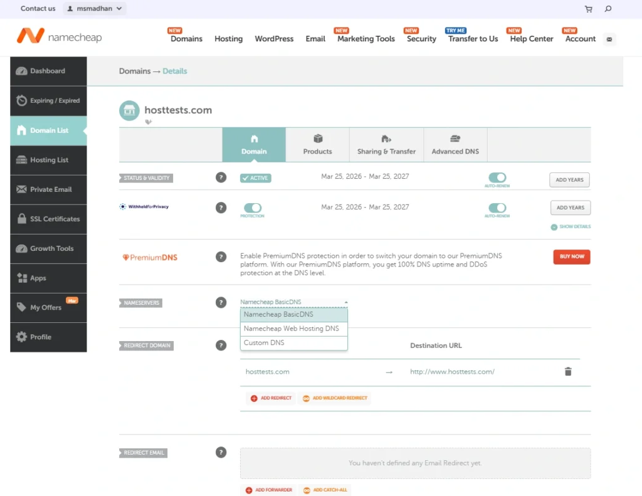Click help icon for Redirect Email

[x=221, y=452]
